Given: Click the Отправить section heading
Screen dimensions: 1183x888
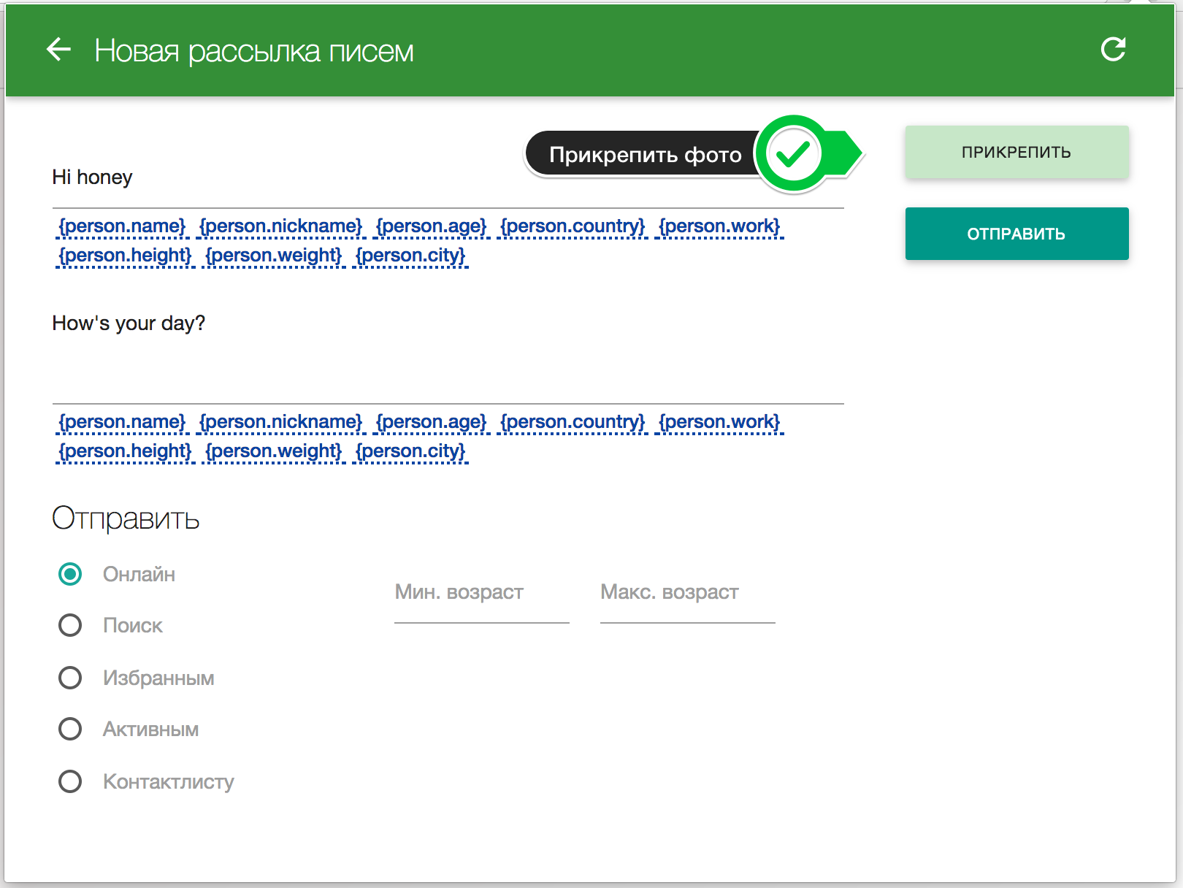Looking at the screenshot, I should pos(126,519).
